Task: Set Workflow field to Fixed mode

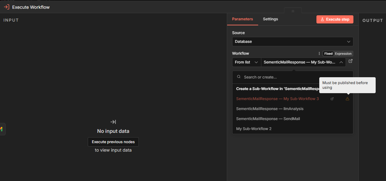Action: click(328, 53)
